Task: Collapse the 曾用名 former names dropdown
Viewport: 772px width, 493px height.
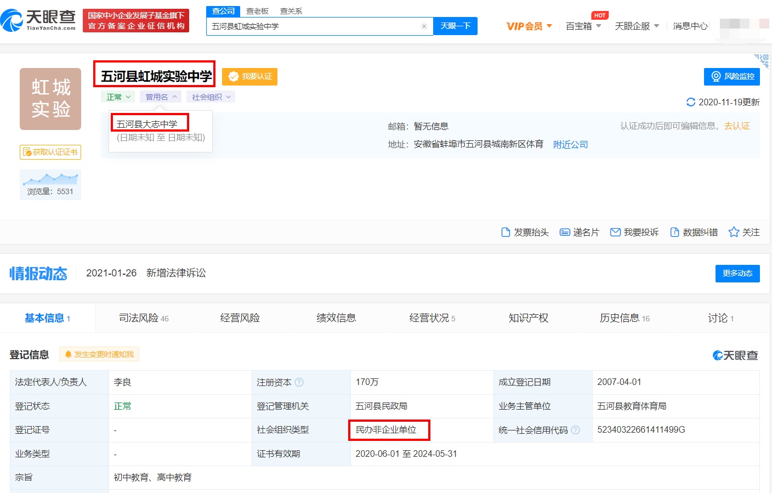Action: 161,97
